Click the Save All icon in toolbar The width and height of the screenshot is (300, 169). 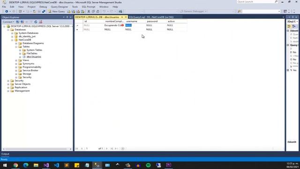point(44,11)
